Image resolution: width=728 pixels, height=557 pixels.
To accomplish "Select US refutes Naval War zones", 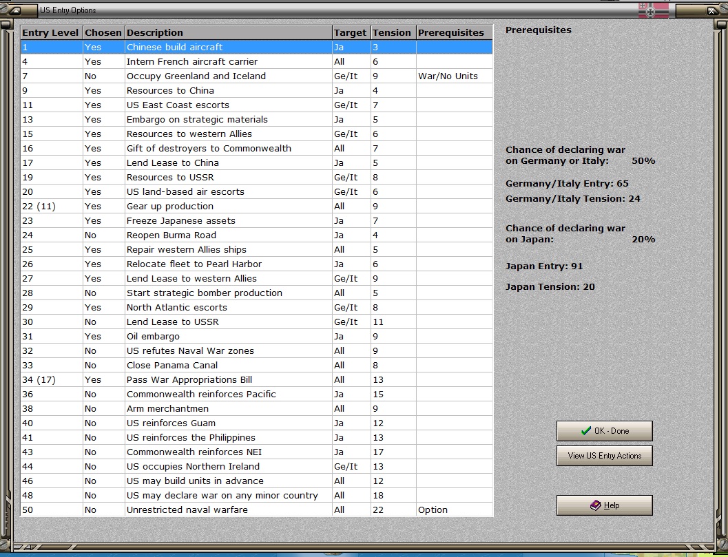I will click(256, 350).
